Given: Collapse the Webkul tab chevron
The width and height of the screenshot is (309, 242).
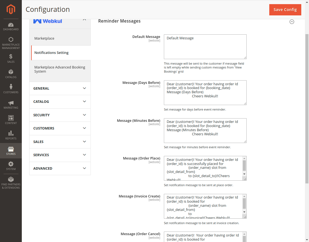Looking at the screenshot, I should [84, 20].
